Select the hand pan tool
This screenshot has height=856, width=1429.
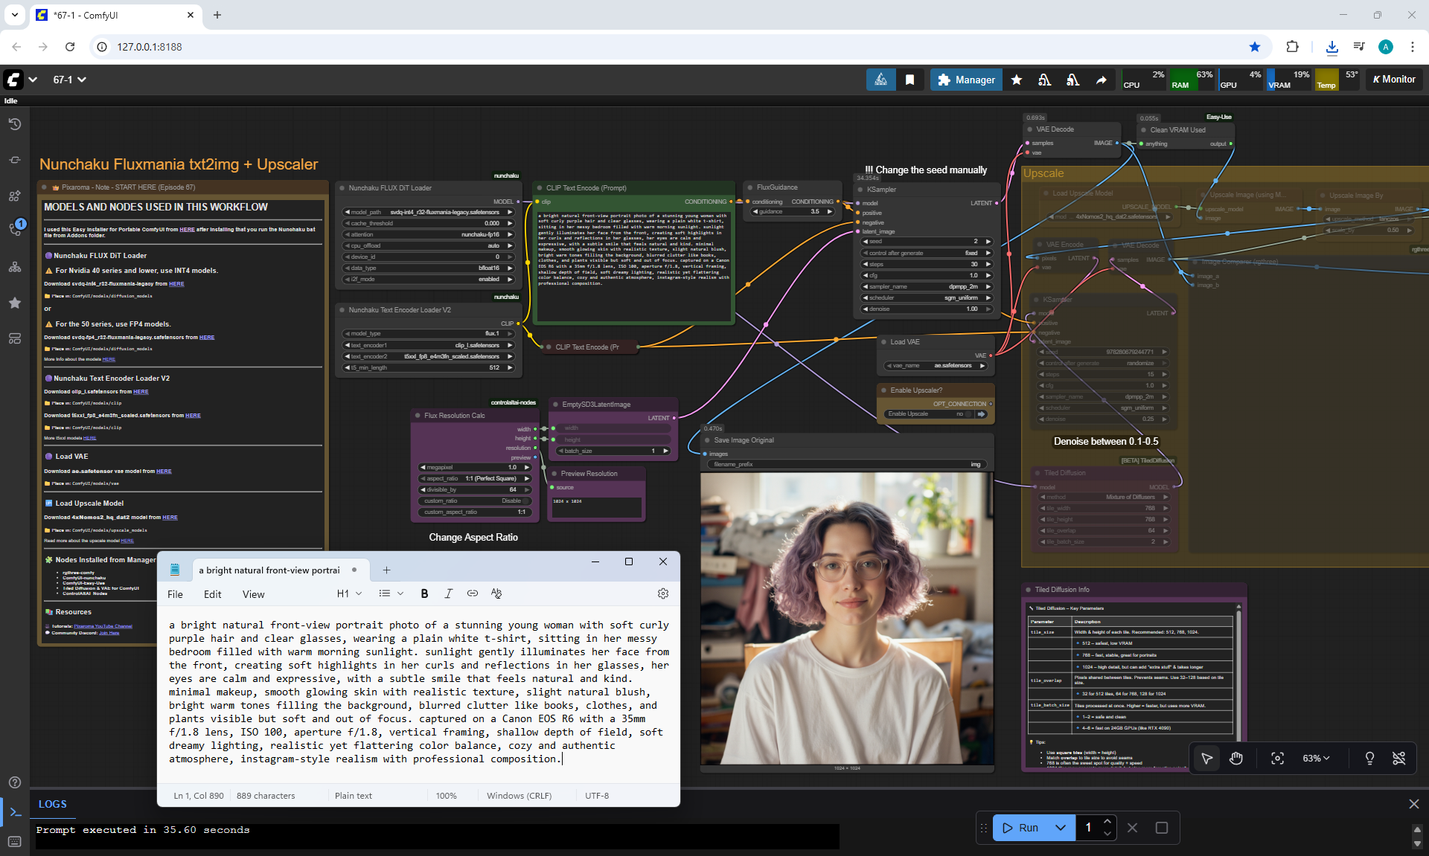coord(1236,758)
